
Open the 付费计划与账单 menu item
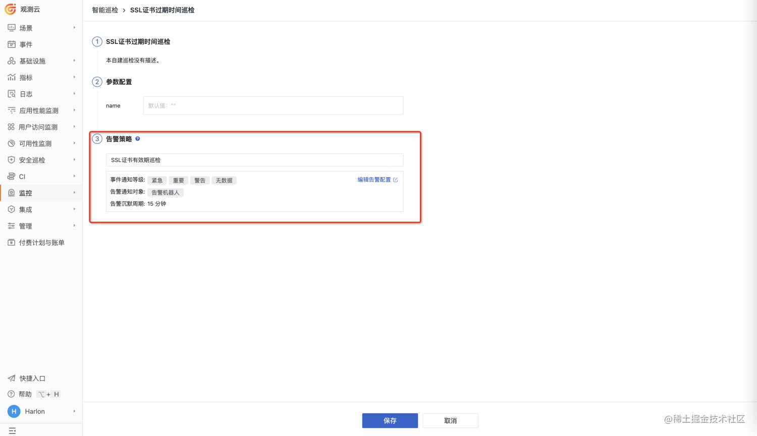[x=41, y=243]
